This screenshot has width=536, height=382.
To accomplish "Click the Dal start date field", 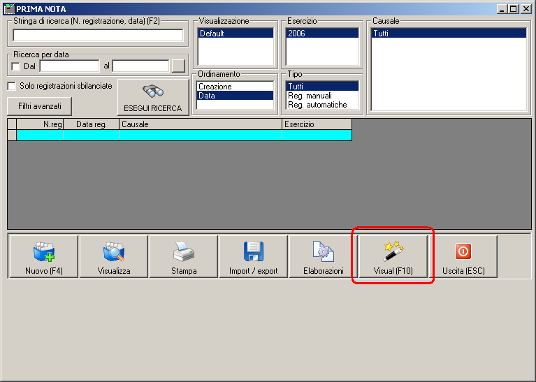I will point(69,66).
